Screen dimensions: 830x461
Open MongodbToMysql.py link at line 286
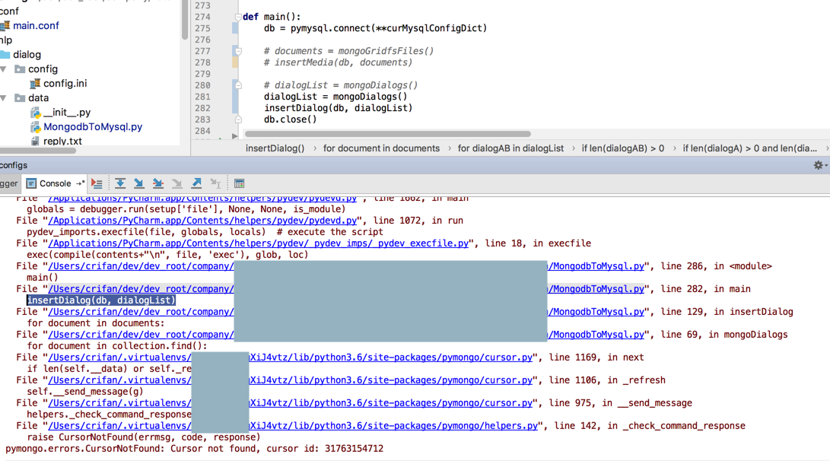596,266
